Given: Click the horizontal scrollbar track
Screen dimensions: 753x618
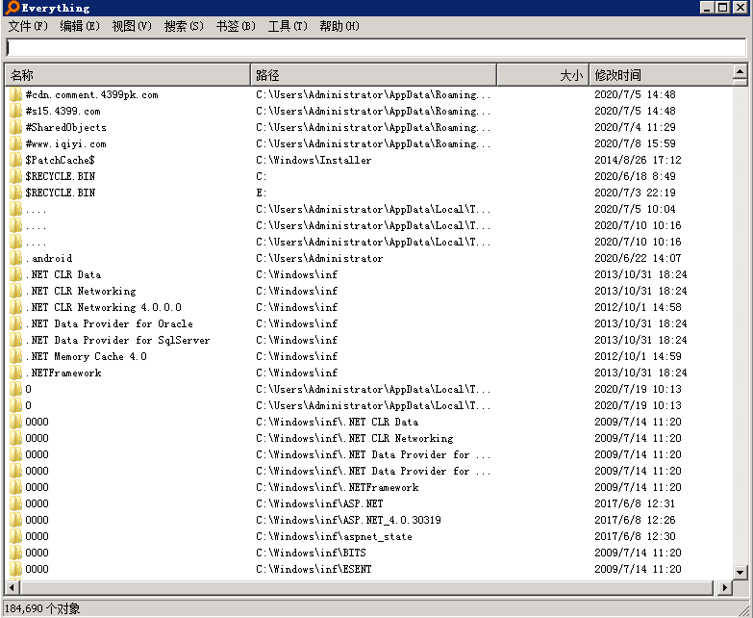Looking at the screenshot, I should point(368,587).
